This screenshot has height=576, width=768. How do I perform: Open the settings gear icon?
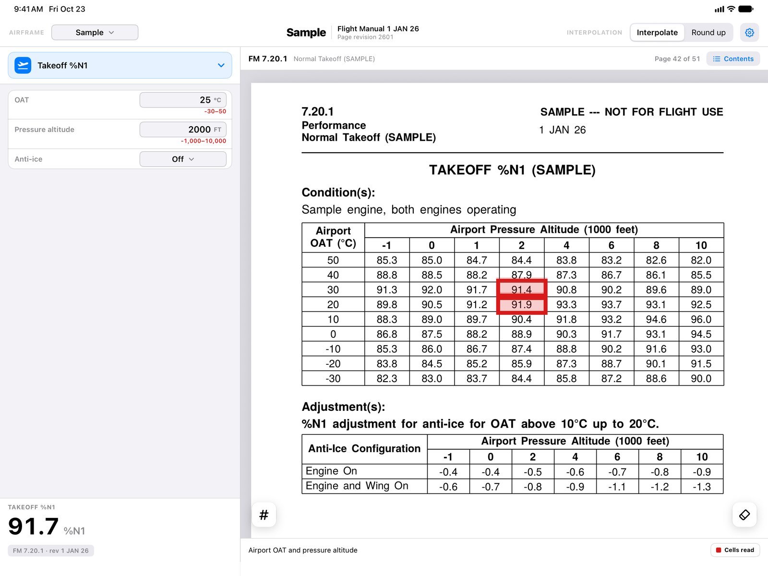(x=749, y=32)
